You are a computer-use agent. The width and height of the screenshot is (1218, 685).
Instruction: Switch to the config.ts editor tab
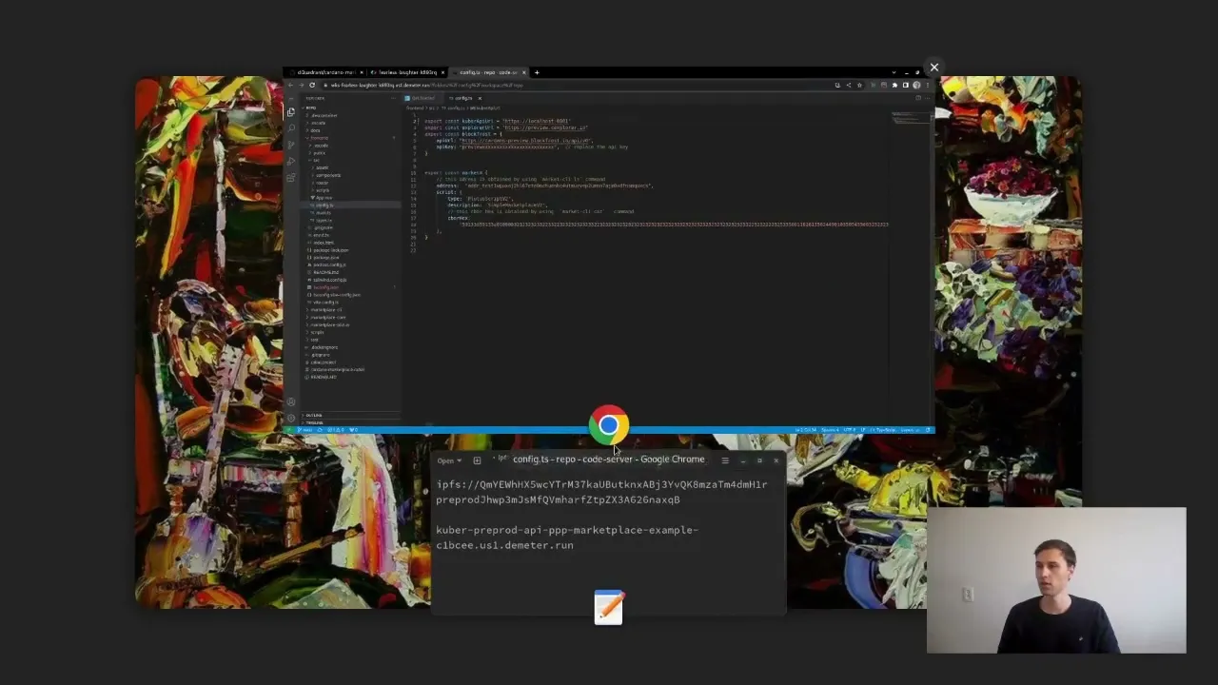pyautogui.click(x=463, y=97)
